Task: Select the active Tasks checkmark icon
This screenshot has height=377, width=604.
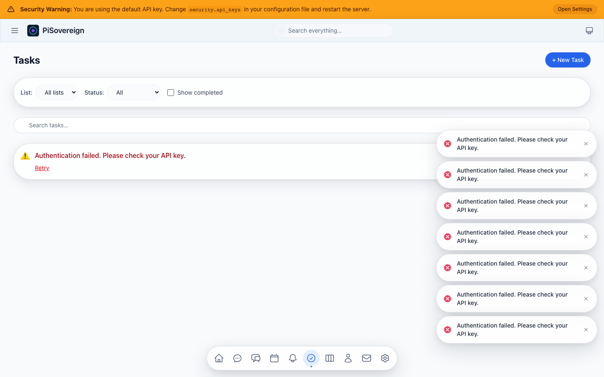Action: click(311, 358)
